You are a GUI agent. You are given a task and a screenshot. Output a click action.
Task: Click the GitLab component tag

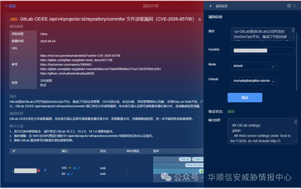coord(185,159)
